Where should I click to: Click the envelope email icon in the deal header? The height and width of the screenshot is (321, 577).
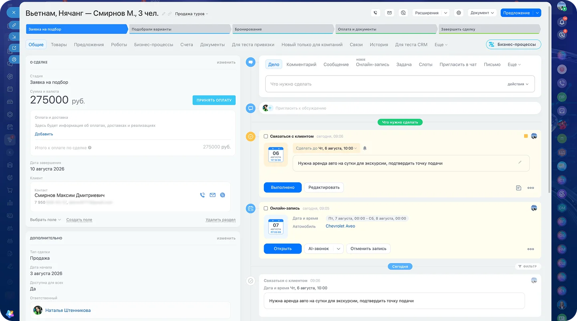pyautogui.click(x=389, y=13)
